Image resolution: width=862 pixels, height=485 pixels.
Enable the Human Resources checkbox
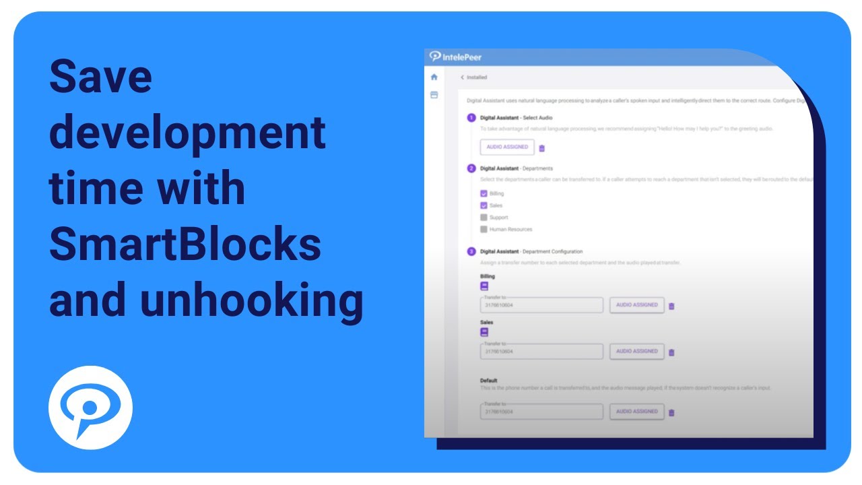[x=484, y=230]
